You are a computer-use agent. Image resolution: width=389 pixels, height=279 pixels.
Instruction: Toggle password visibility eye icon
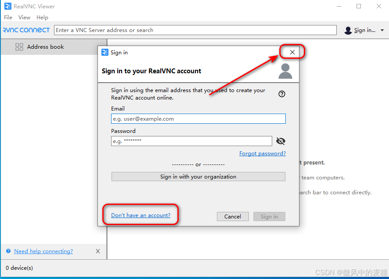pyautogui.click(x=281, y=141)
